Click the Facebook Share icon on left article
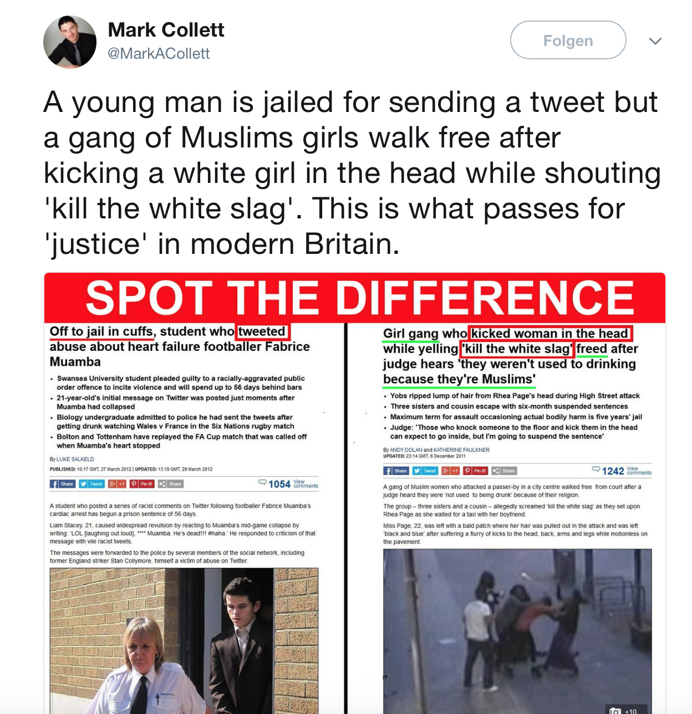 (x=63, y=484)
